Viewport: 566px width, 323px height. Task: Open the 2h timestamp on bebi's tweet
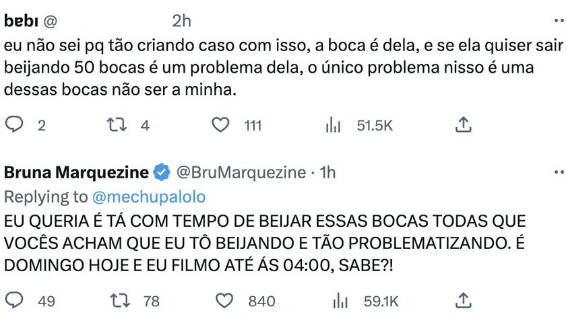181,21
